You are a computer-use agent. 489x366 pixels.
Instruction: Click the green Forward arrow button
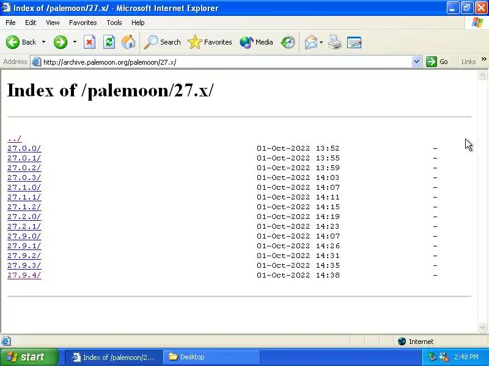pos(61,42)
